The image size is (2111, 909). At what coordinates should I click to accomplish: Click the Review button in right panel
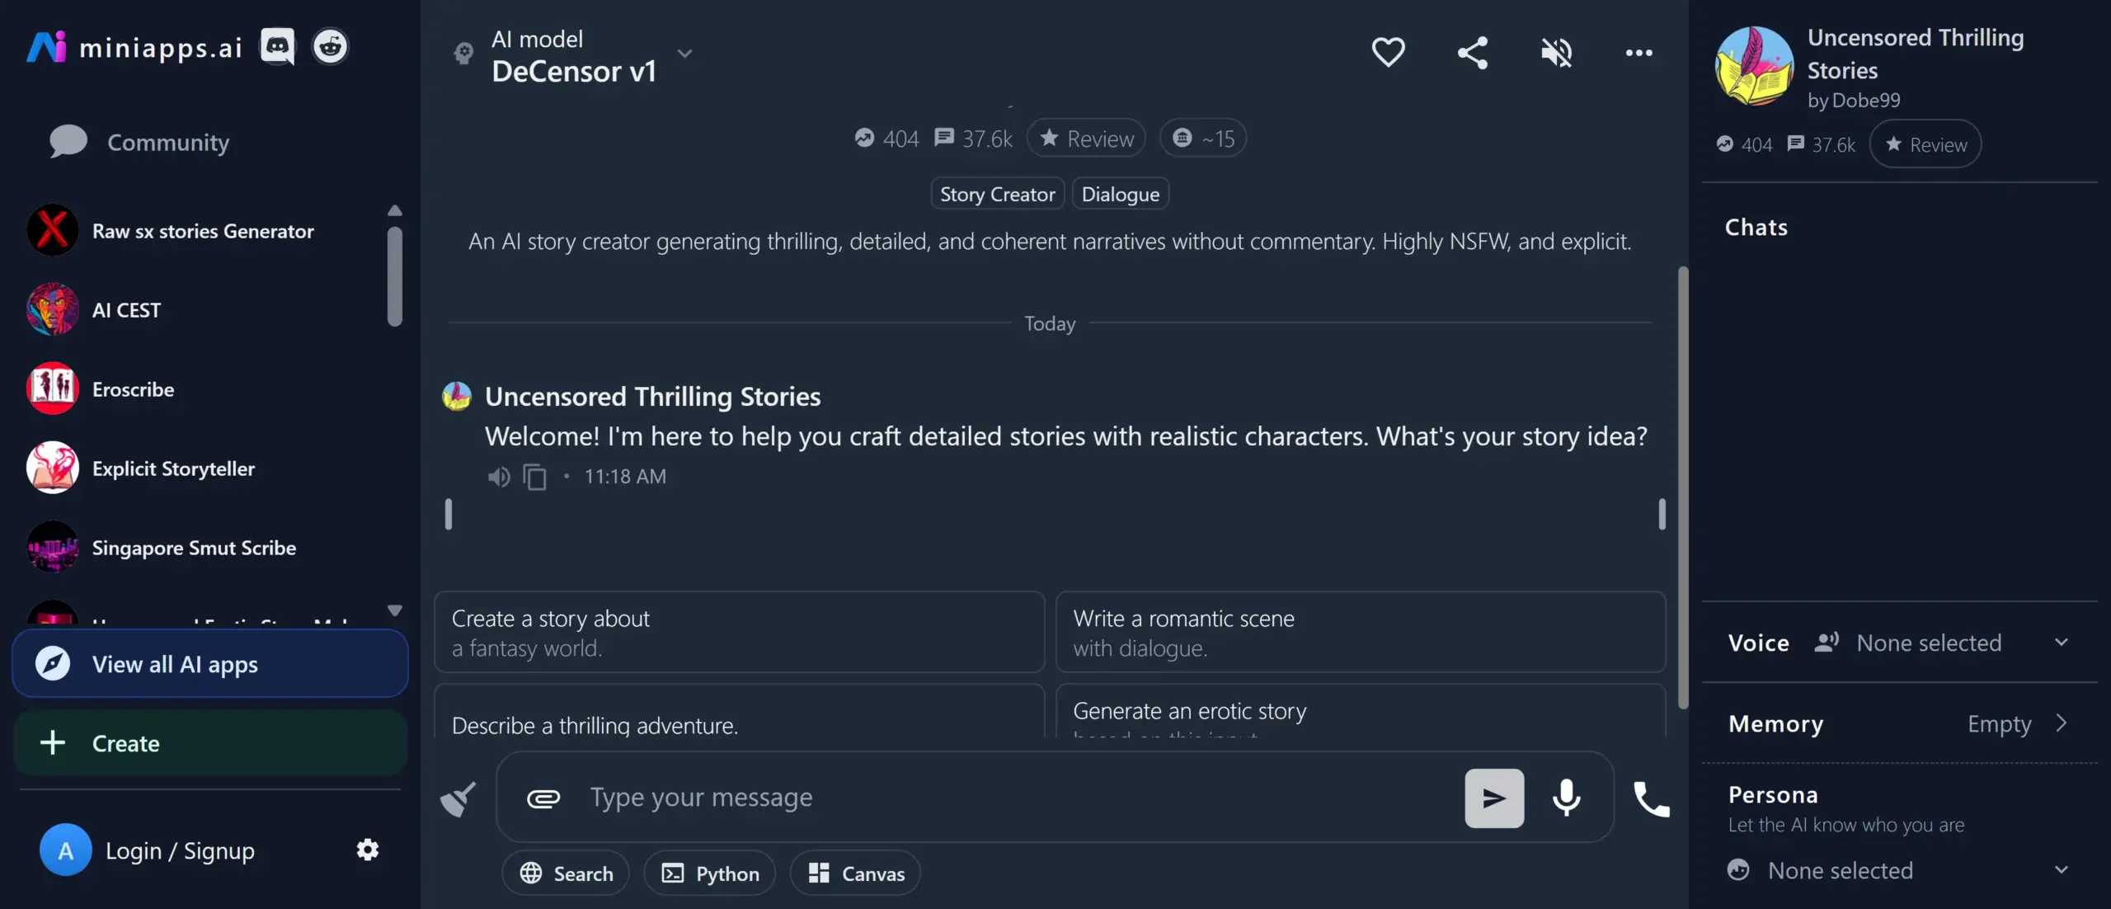click(1925, 144)
